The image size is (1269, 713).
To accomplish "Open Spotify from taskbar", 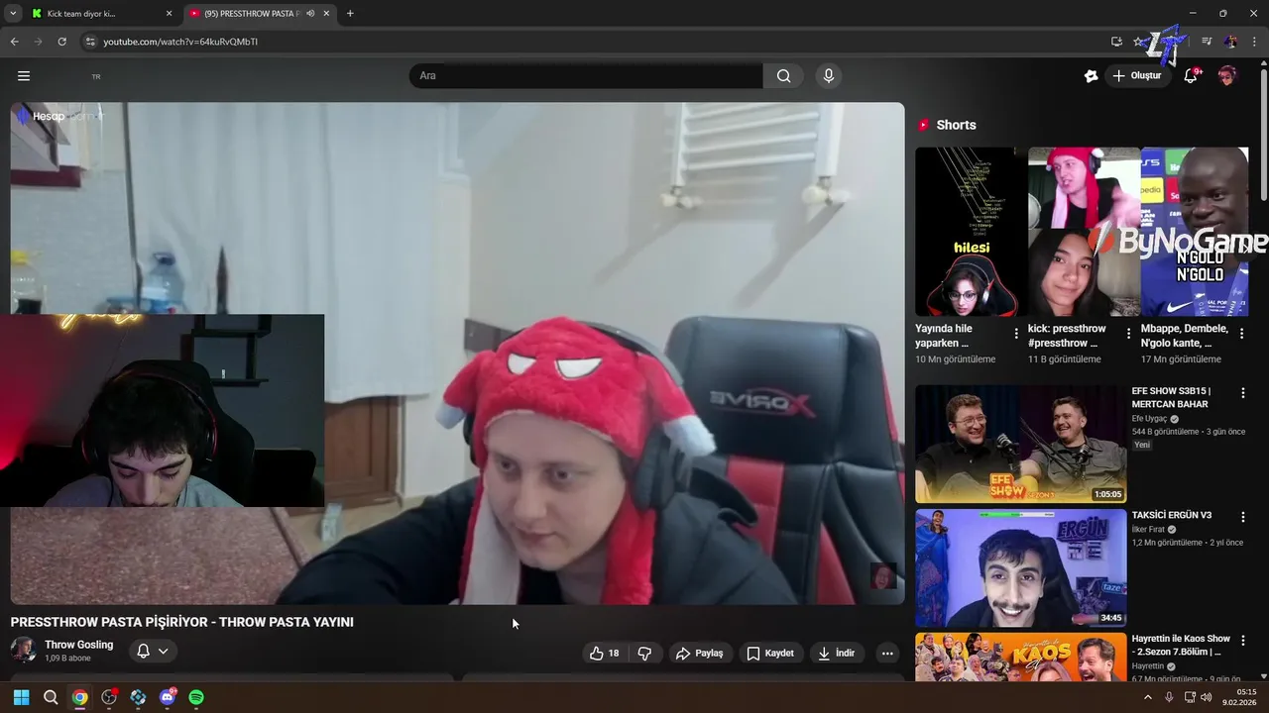I will 196,697.
